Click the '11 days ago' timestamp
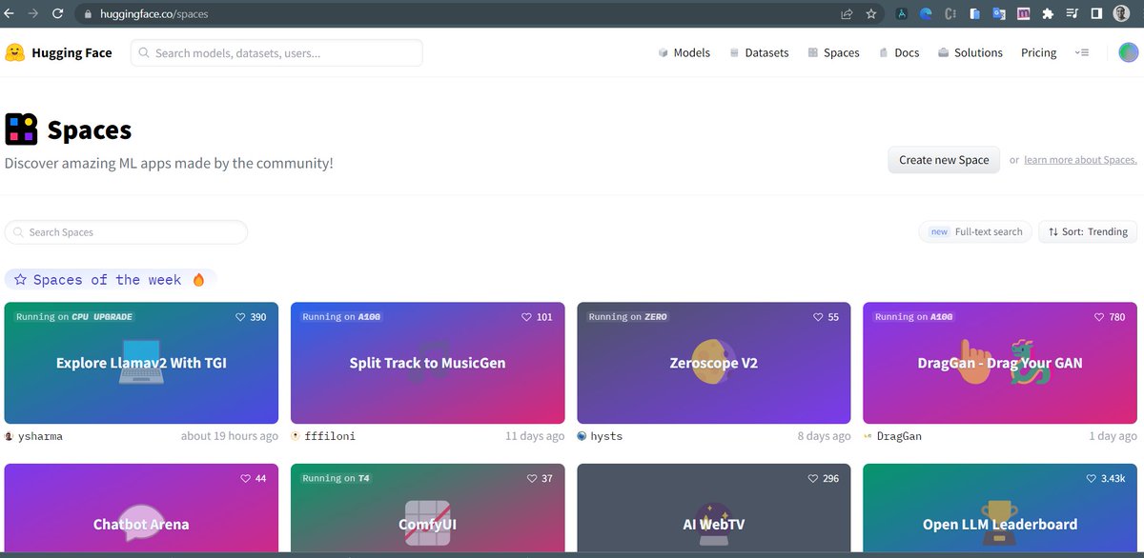This screenshot has height=558, width=1144. [x=535, y=436]
